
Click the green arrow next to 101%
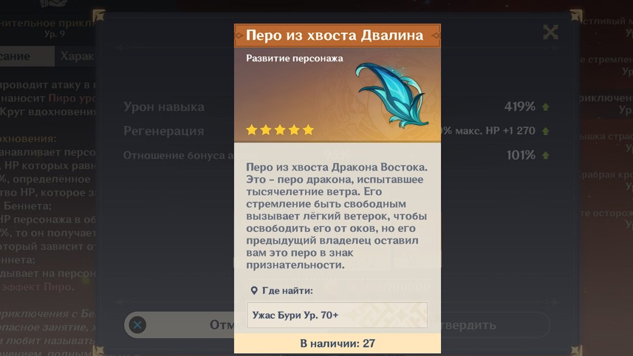pyautogui.click(x=545, y=155)
